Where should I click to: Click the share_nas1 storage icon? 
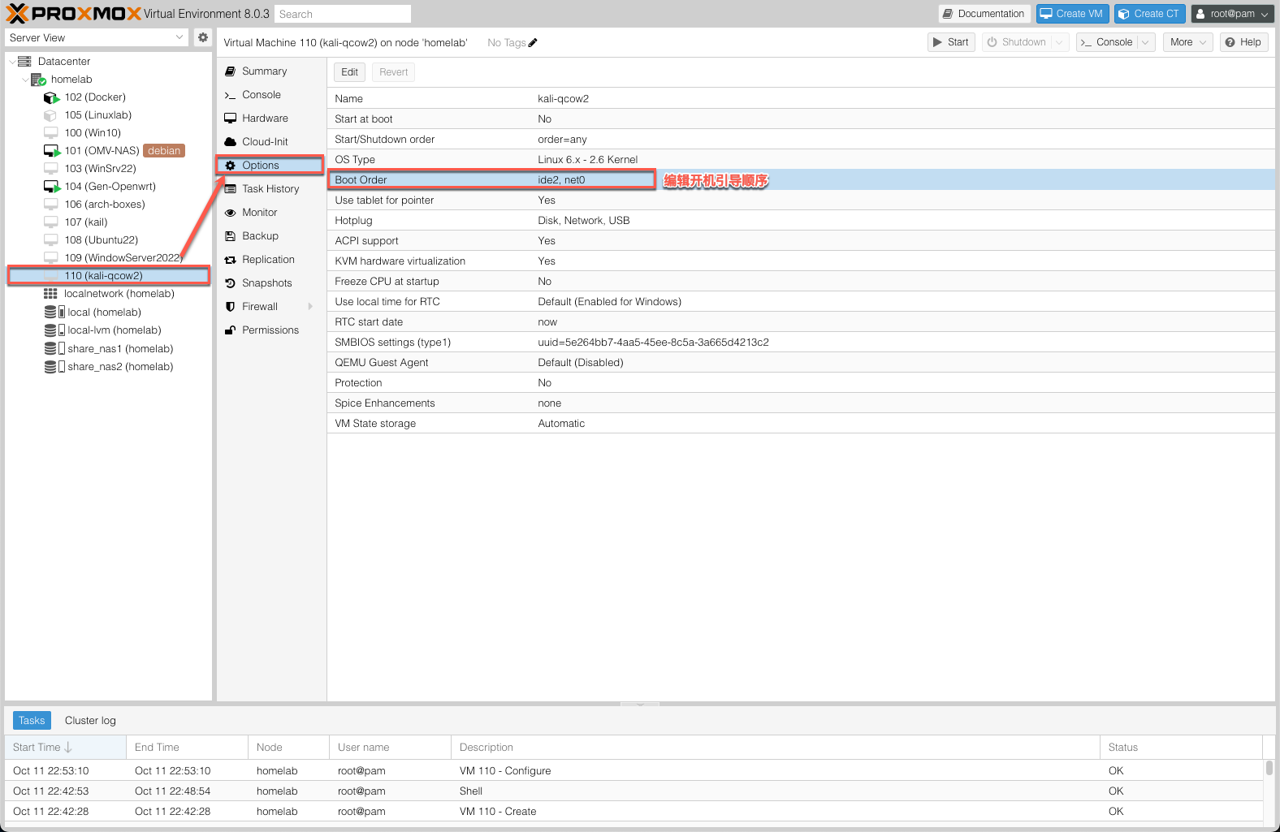point(54,348)
